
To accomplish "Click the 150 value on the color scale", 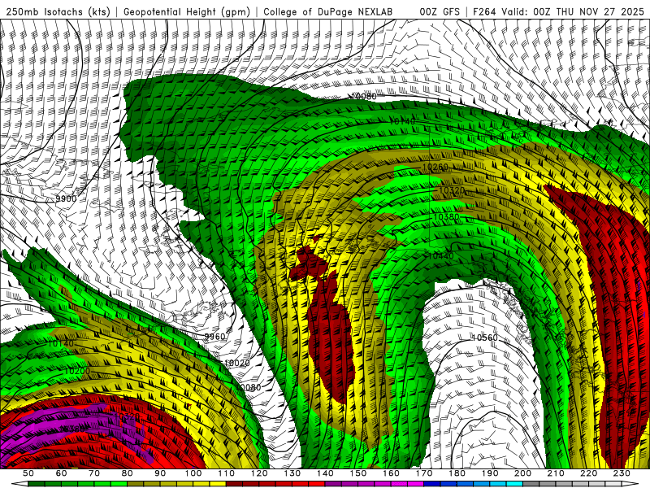I will (x=358, y=473).
